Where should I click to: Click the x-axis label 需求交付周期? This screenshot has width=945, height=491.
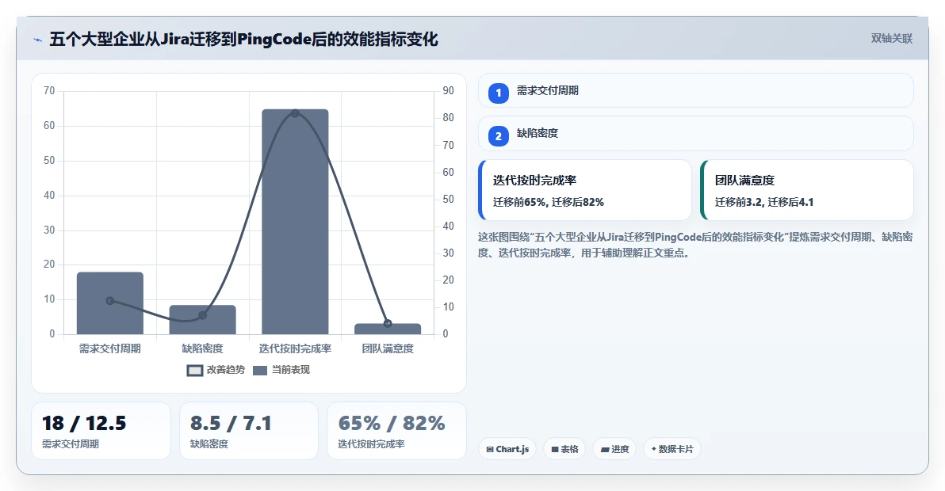coord(109,348)
